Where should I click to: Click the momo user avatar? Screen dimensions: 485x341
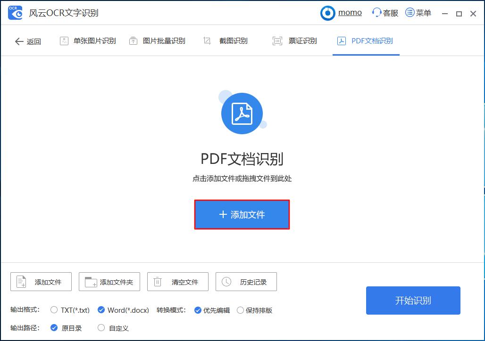pyautogui.click(x=327, y=12)
